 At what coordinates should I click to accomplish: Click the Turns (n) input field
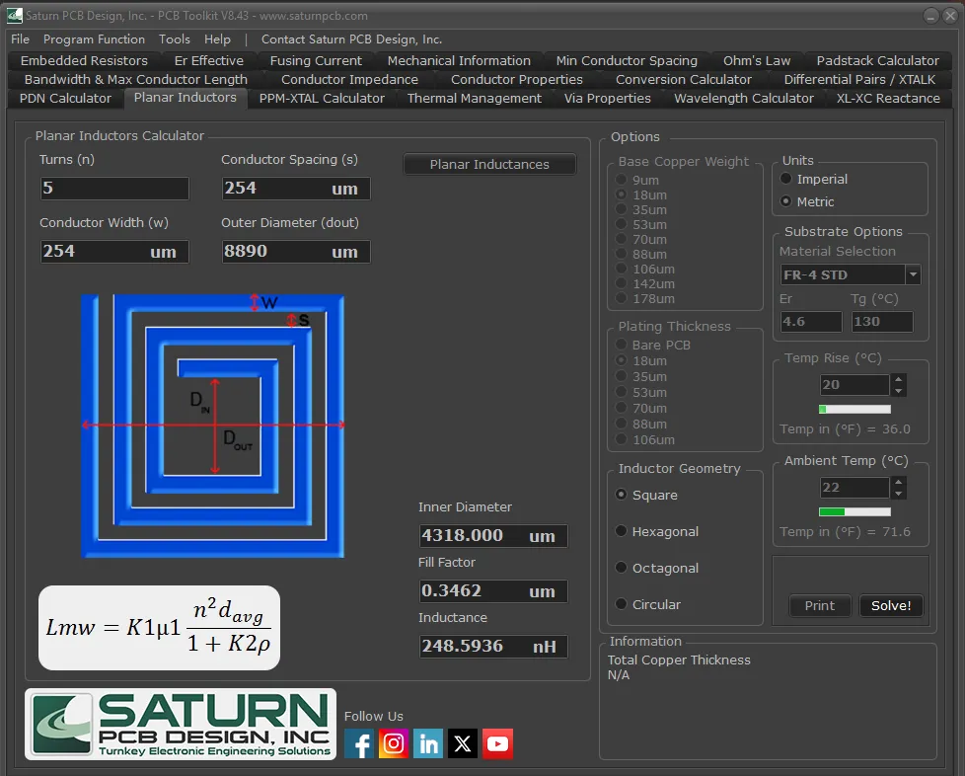point(114,188)
